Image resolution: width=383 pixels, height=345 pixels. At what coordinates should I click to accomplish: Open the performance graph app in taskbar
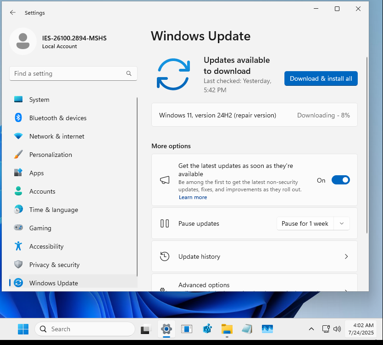(x=267, y=329)
